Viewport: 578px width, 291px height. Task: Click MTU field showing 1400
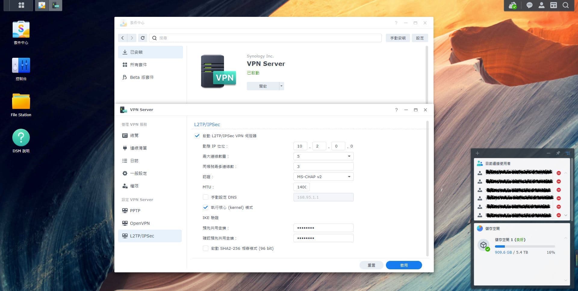[301, 187]
